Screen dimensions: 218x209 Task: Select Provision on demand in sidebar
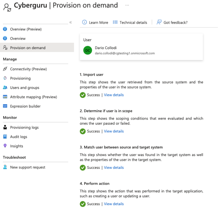pos(37,48)
